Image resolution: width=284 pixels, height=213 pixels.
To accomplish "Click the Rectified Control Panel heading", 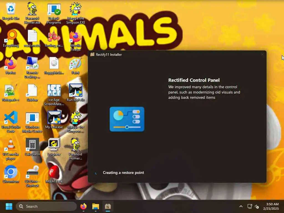I will pos(194,80).
